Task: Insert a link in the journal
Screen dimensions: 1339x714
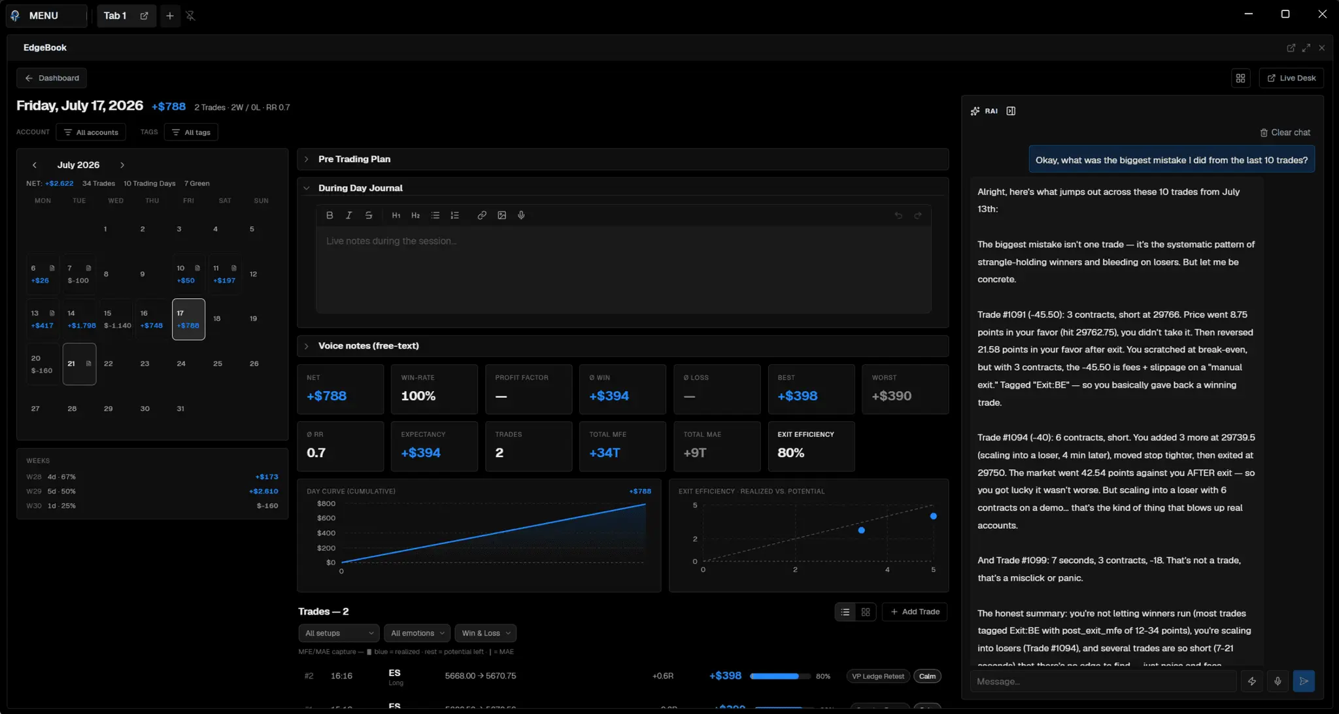Action: pyautogui.click(x=482, y=215)
